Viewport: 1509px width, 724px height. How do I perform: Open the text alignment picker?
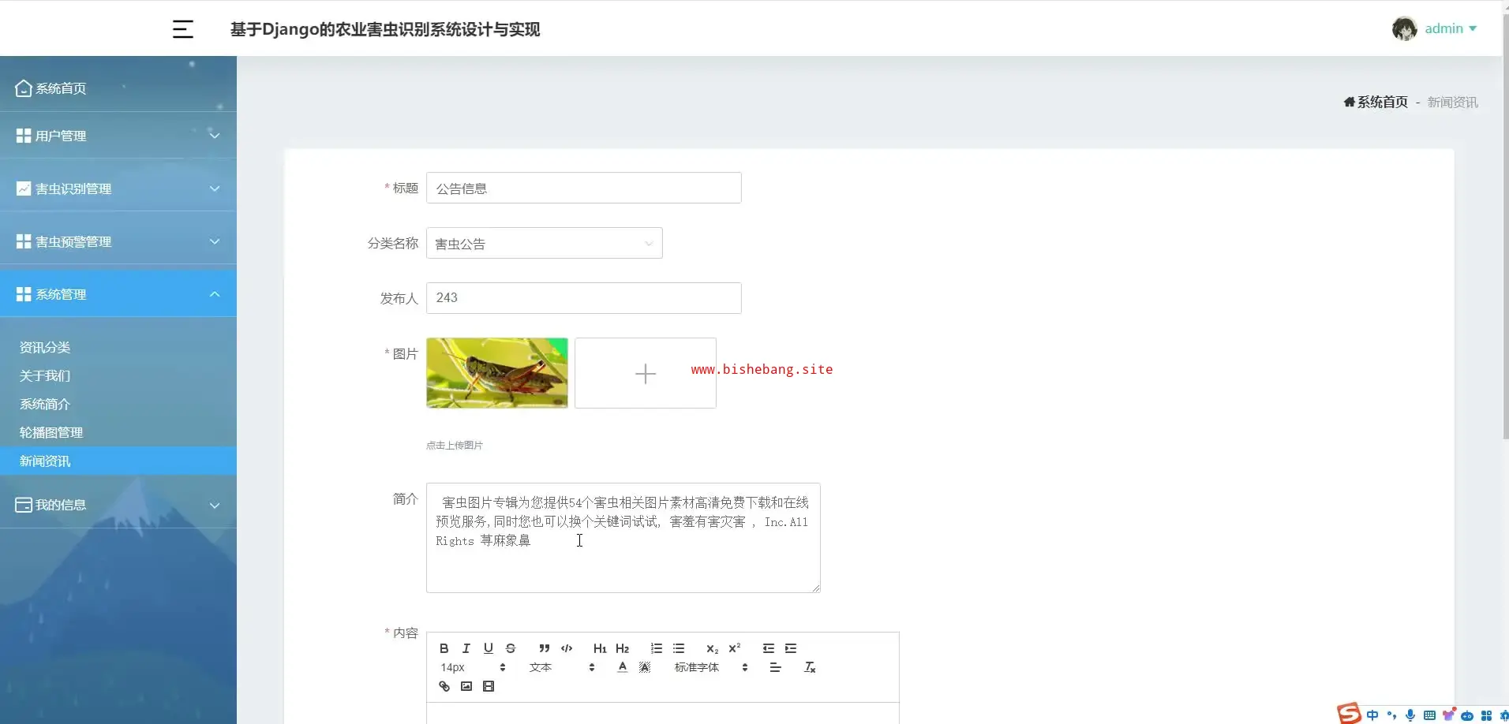coord(775,667)
